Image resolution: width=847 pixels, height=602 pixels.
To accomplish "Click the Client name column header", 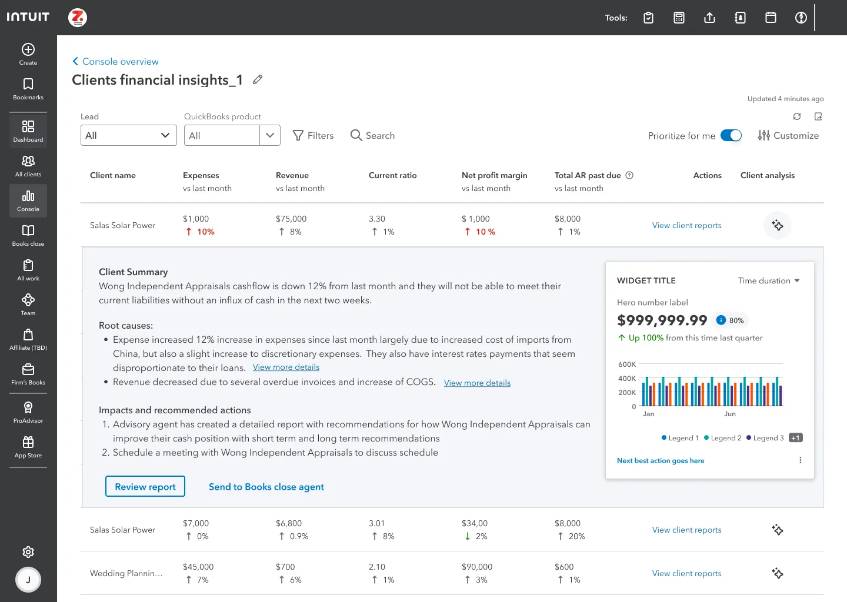I will pos(112,175).
